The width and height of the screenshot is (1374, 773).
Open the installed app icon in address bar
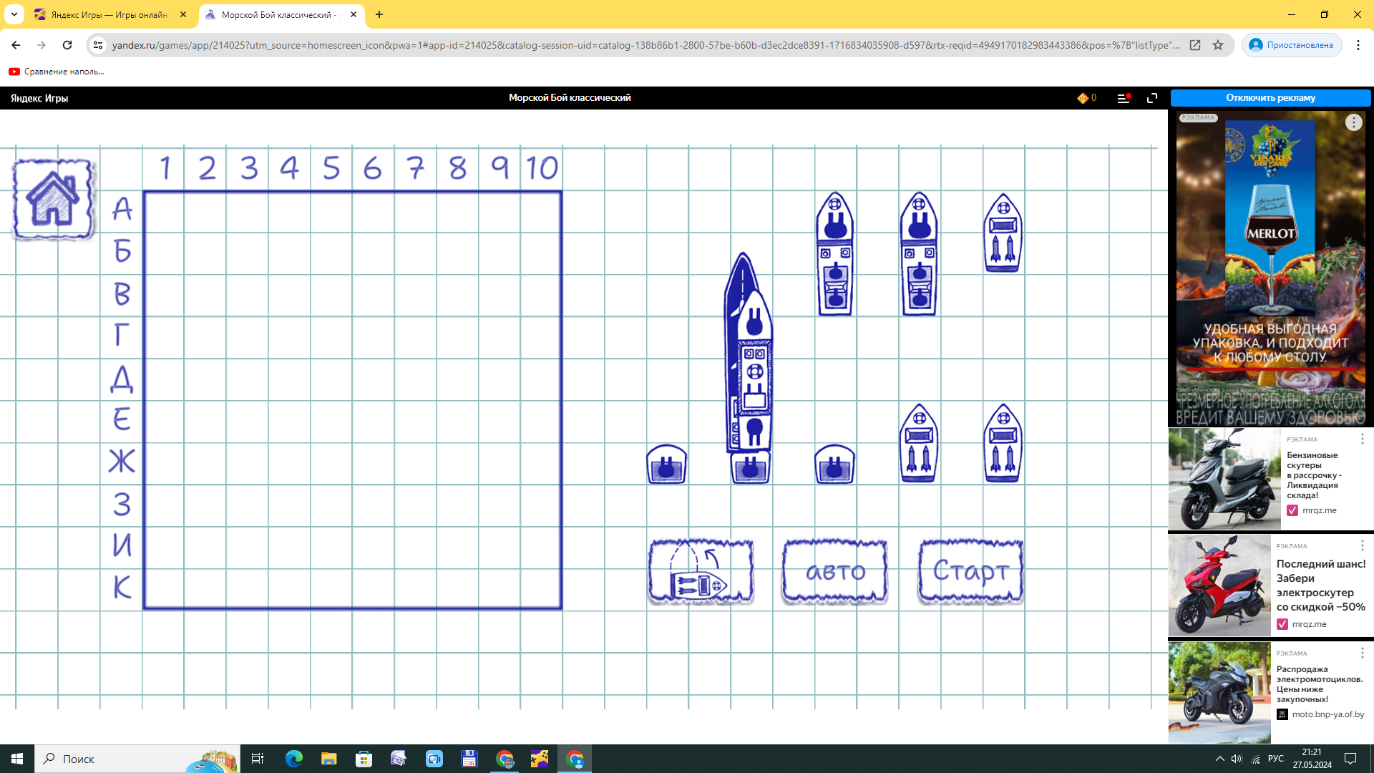(x=1195, y=45)
